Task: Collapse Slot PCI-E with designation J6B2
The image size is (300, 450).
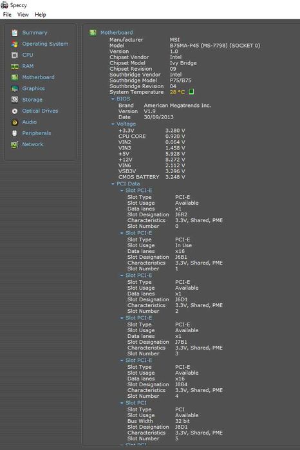Action: pos(122,191)
